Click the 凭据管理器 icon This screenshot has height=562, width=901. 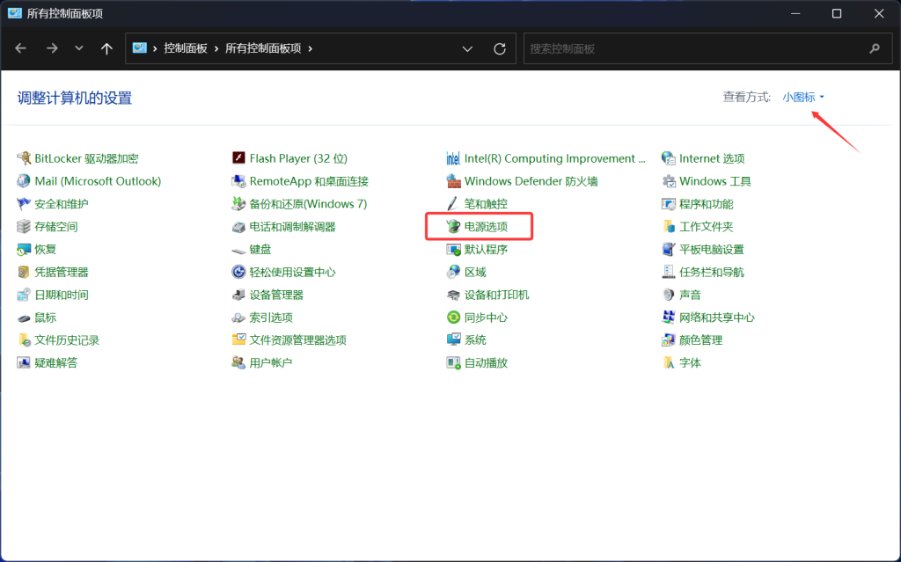click(x=24, y=272)
